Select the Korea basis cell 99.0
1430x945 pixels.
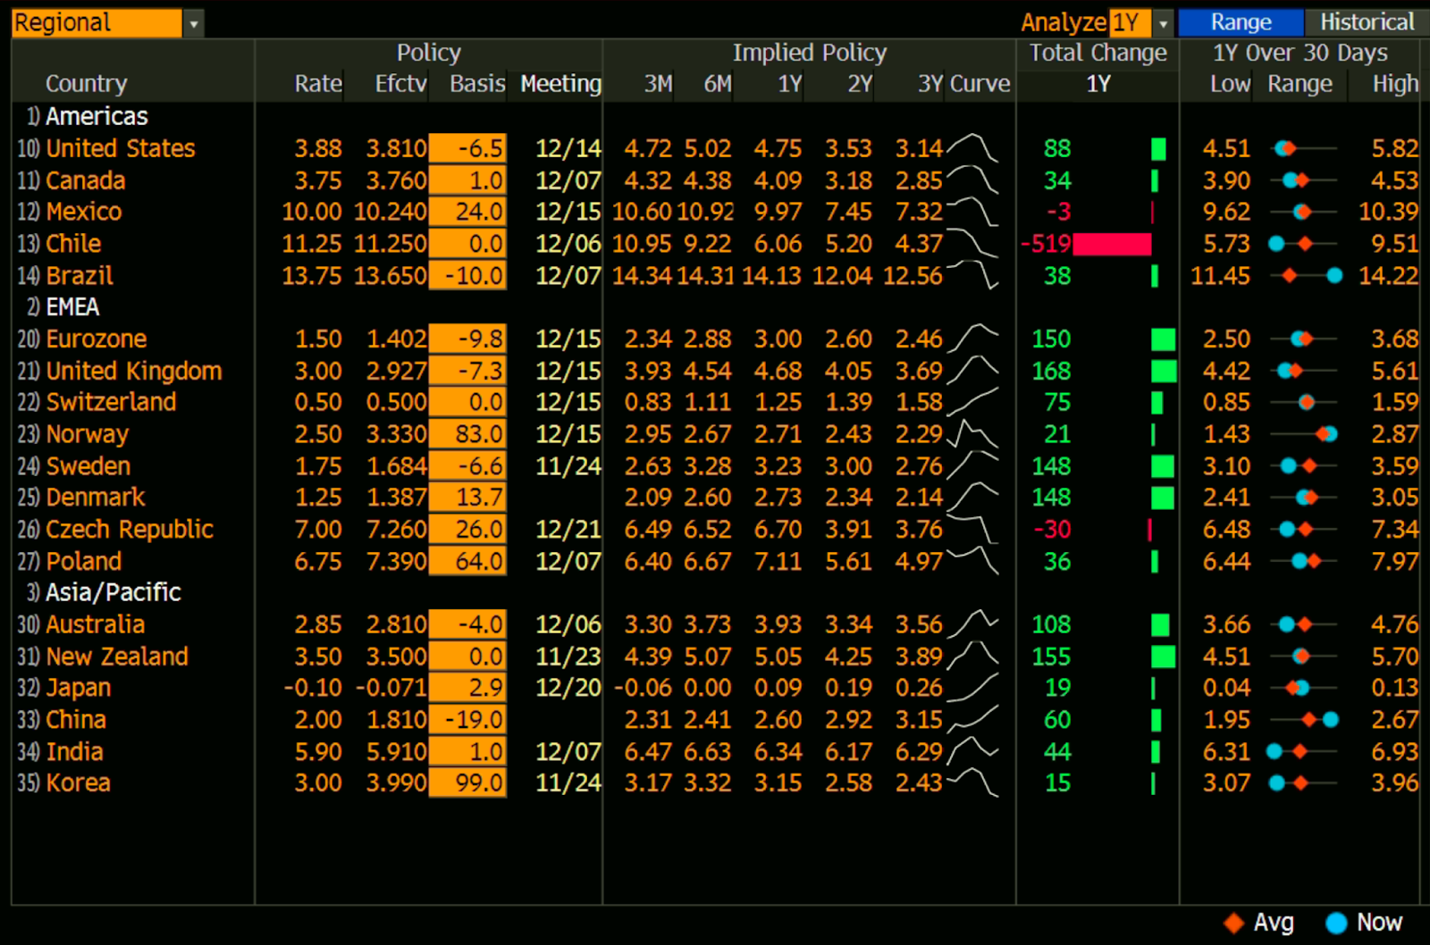pyautogui.click(x=467, y=783)
